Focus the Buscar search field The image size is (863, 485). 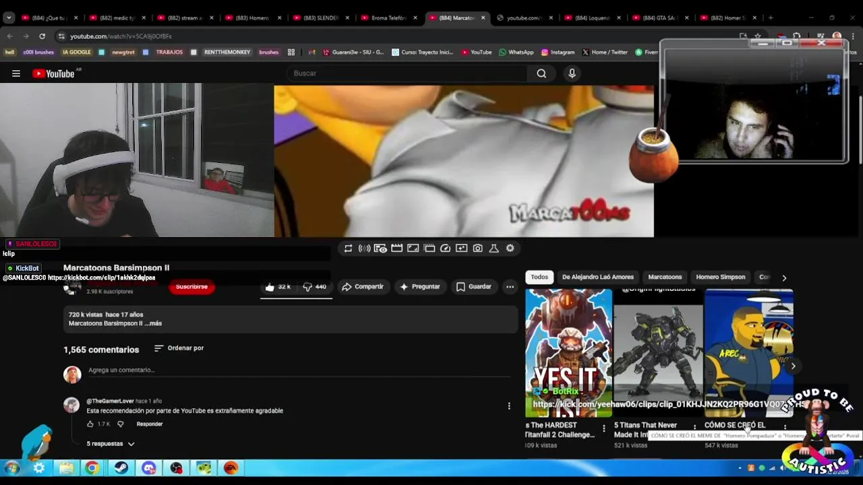point(408,73)
